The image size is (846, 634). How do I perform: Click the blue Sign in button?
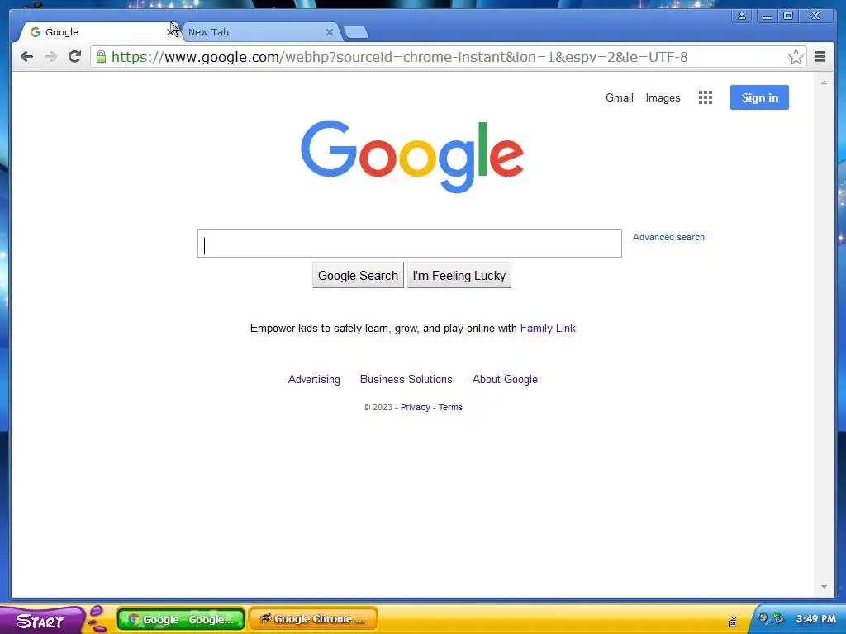[x=759, y=97]
